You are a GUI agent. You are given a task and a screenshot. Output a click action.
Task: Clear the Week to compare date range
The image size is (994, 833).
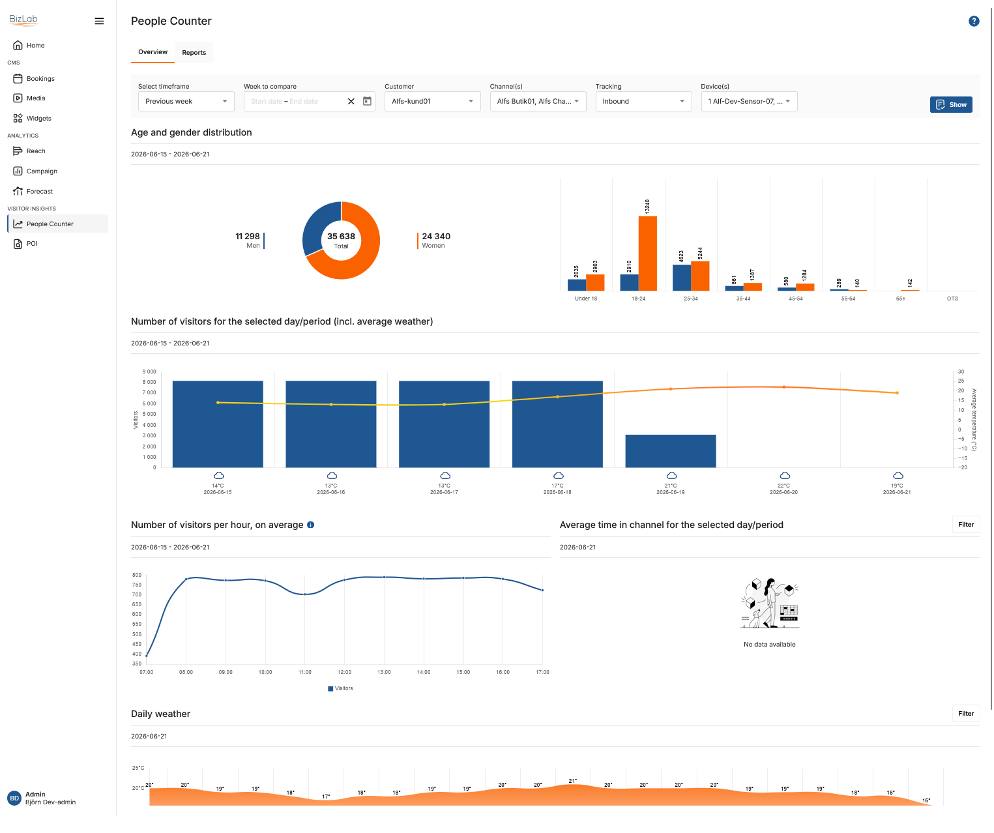pyautogui.click(x=351, y=101)
